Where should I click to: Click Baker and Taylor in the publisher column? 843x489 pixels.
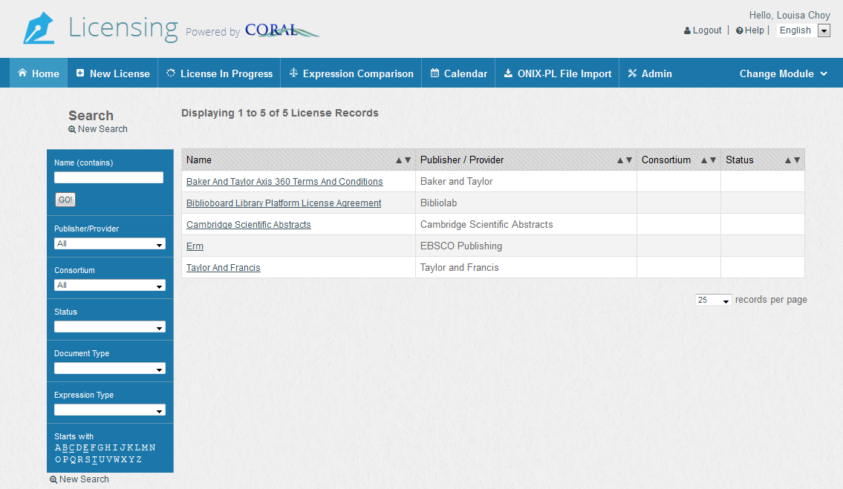pos(457,182)
